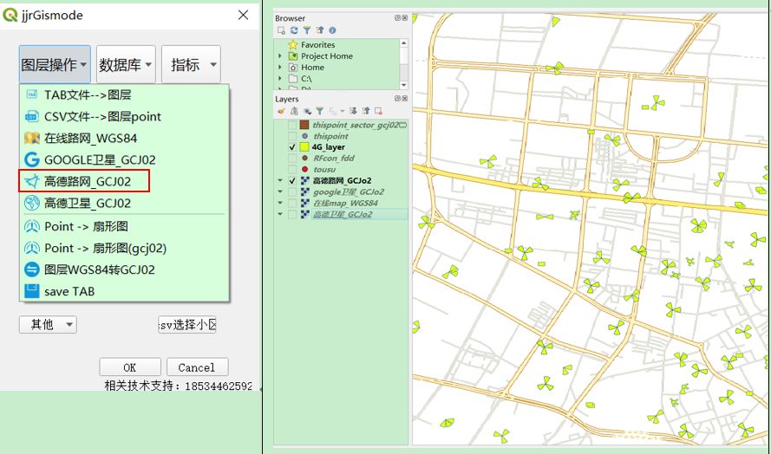Click the 高德卫星 globe icon
Viewport: 771px width, 454px height.
32,203
